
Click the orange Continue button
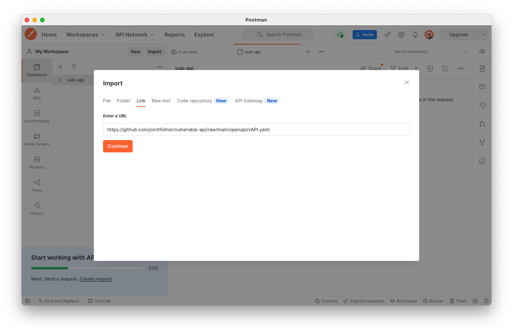118,146
